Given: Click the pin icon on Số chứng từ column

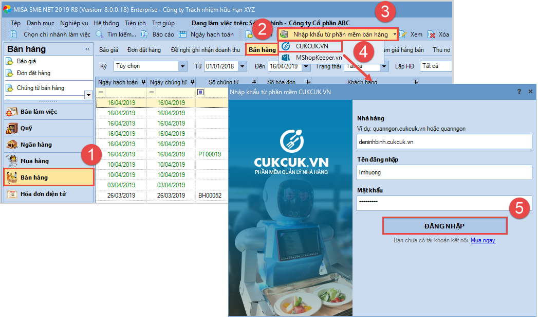Looking at the screenshot, I should tap(254, 82).
